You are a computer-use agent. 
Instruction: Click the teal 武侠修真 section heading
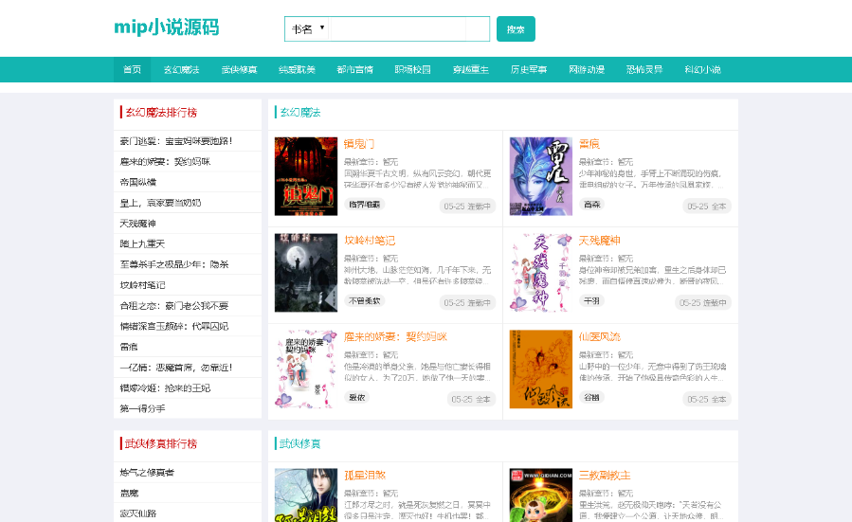click(x=299, y=443)
